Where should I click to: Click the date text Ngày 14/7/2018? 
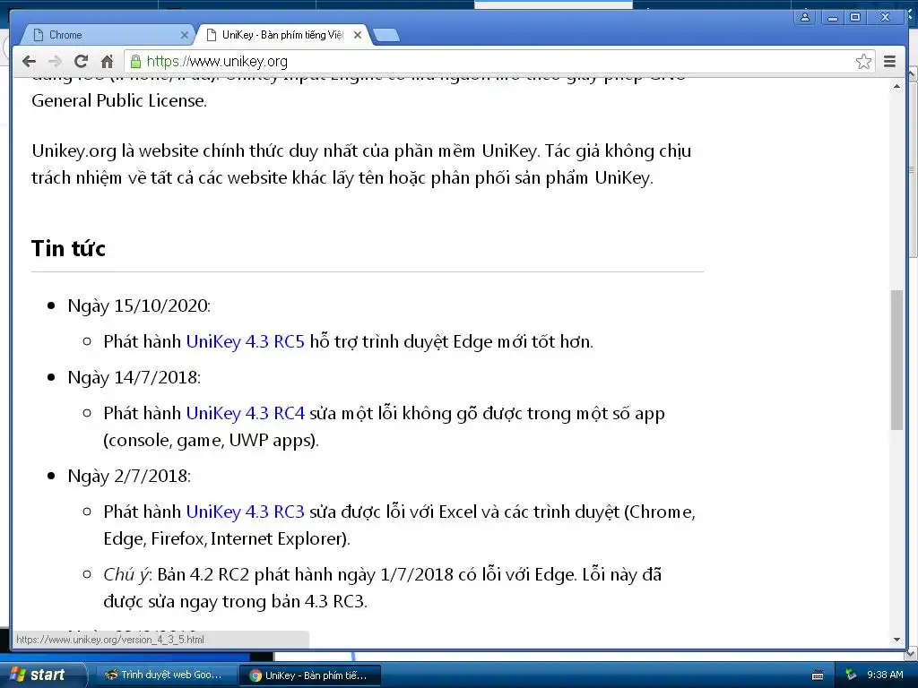pyautogui.click(x=134, y=377)
